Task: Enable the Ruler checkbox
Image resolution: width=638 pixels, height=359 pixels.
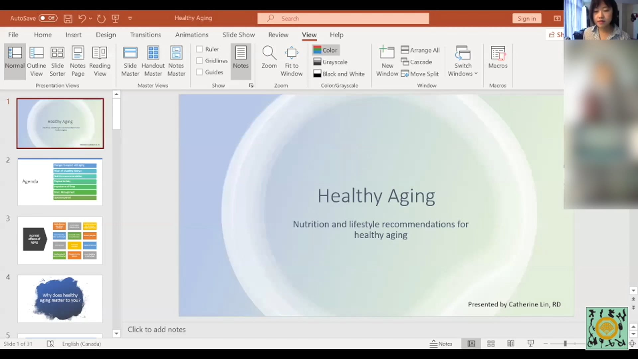Action: pyautogui.click(x=199, y=49)
